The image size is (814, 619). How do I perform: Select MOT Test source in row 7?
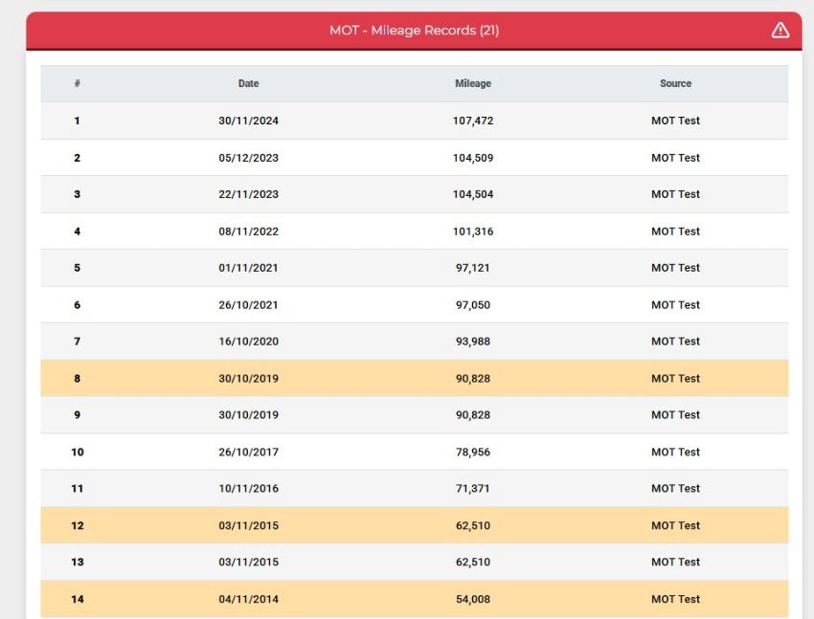pyautogui.click(x=675, y=342)
